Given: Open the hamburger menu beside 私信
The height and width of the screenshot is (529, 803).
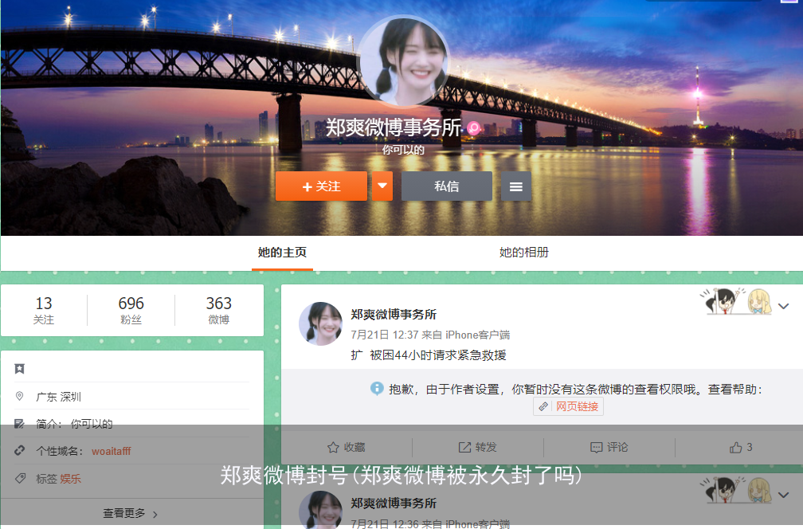Looking at the screenshot, I should 516,186.
